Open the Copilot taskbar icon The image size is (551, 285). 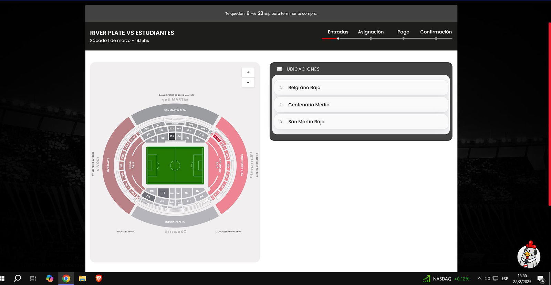click(x=50, y=278)
